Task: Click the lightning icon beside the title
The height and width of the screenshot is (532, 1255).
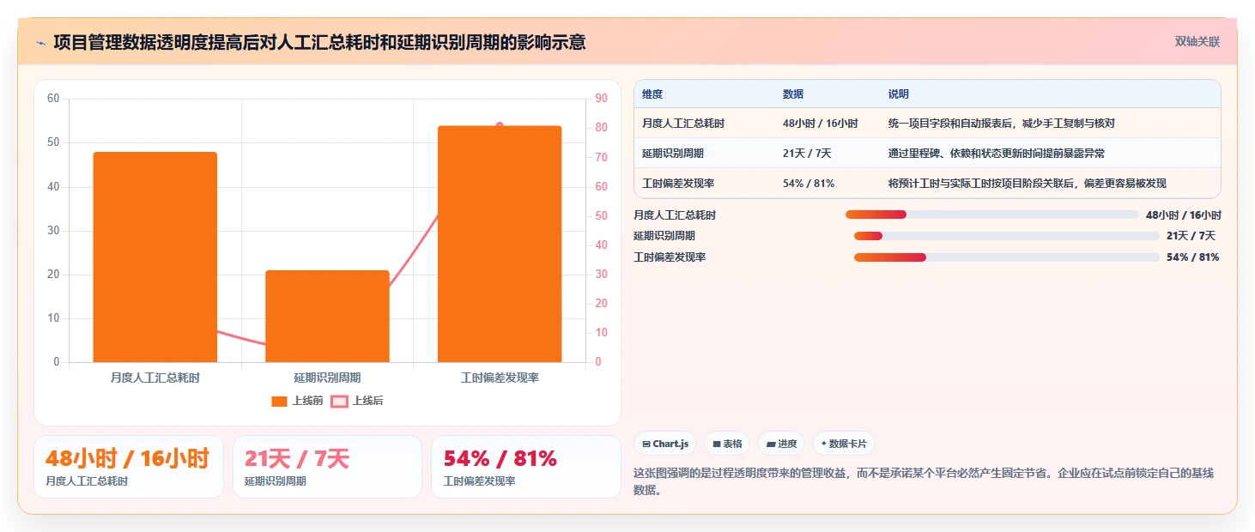Action: coord(41,42)
